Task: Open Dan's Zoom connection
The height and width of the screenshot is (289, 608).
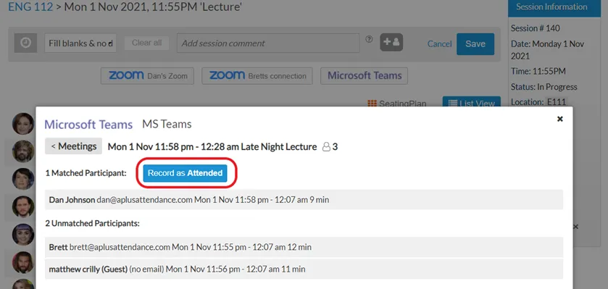Action: click(x=147, y=75)
